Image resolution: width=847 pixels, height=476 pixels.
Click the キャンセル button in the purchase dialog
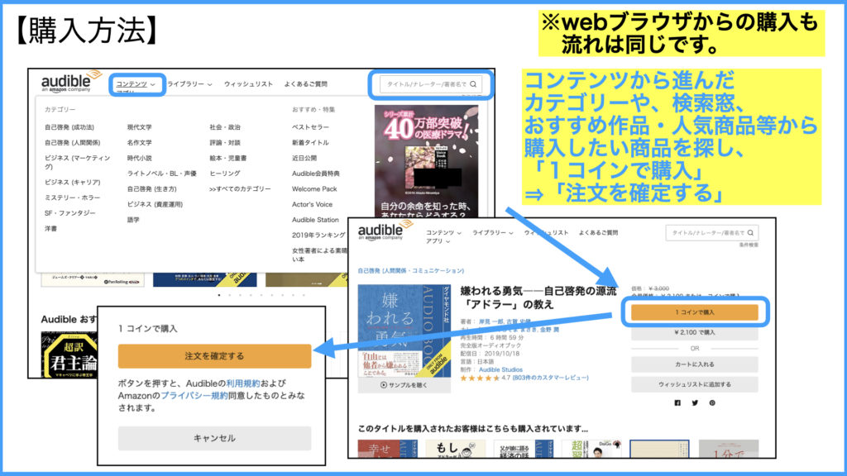pos(214,438)
